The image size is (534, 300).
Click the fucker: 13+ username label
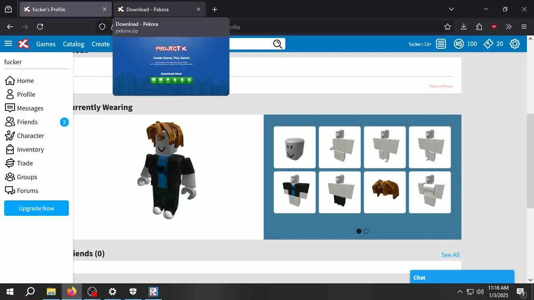(x=420, y=44)
